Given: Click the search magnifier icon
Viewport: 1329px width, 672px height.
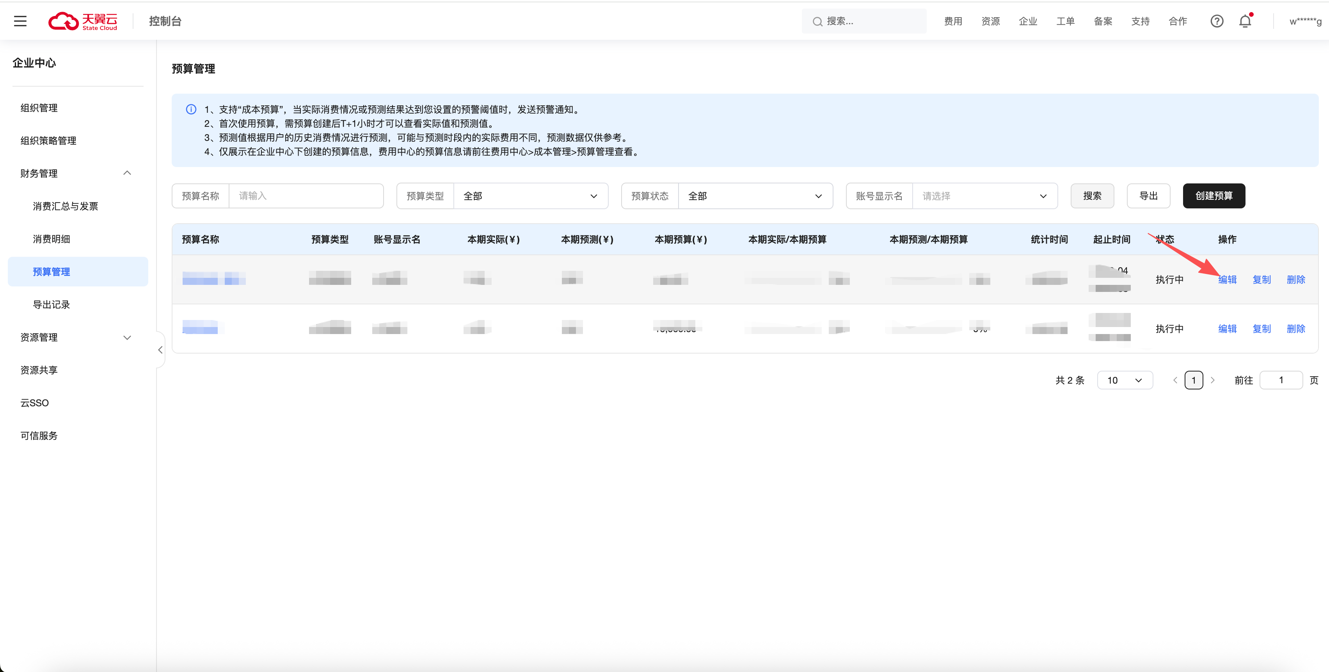Looking at the screenshot, I should pos(817,22).
